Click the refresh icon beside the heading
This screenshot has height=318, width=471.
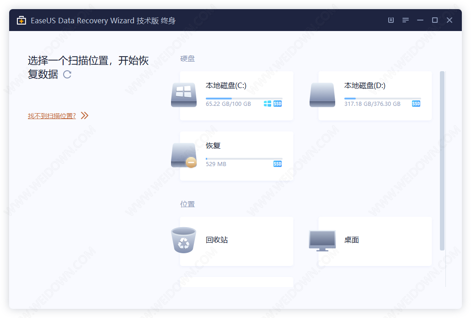coord(67,74)
